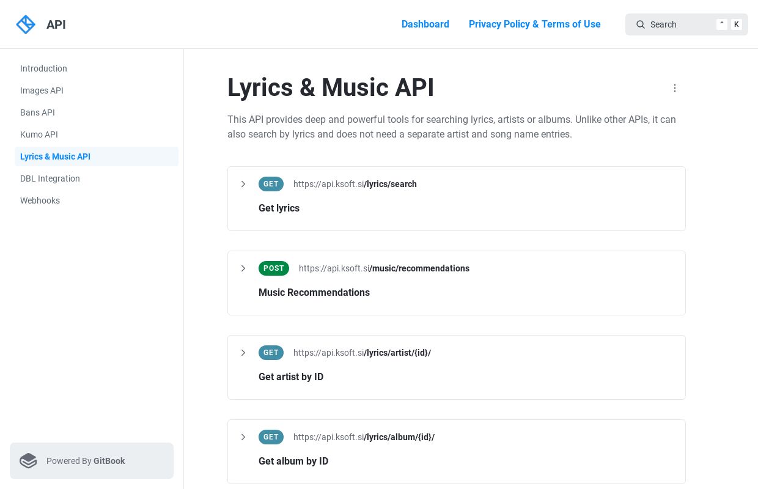758x489 pixels.
Task: Focus the Search input field
Action: pyautogui.click(x=686, y=24)
